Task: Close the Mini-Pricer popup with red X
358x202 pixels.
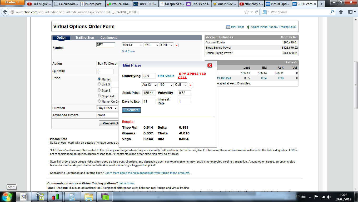Action: 210,65
